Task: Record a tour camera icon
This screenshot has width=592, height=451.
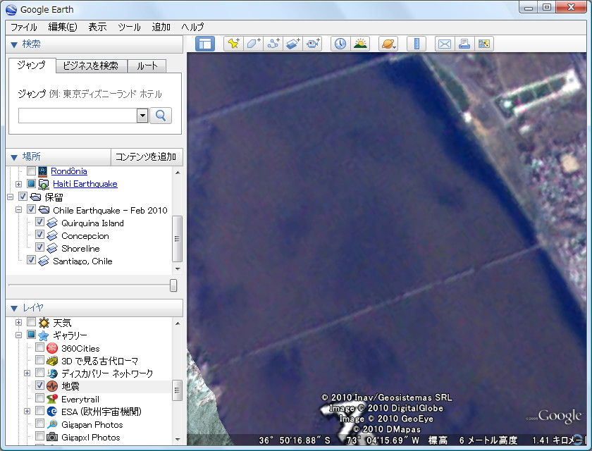Action: pyautogui.click(x=313, y=44)
